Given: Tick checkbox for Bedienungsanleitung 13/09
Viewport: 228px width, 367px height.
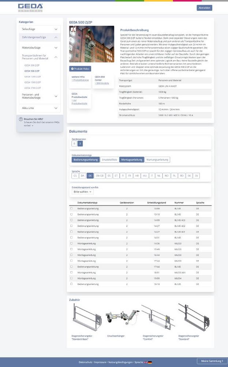Looking at the screenshot, I should tap(71, 208).
